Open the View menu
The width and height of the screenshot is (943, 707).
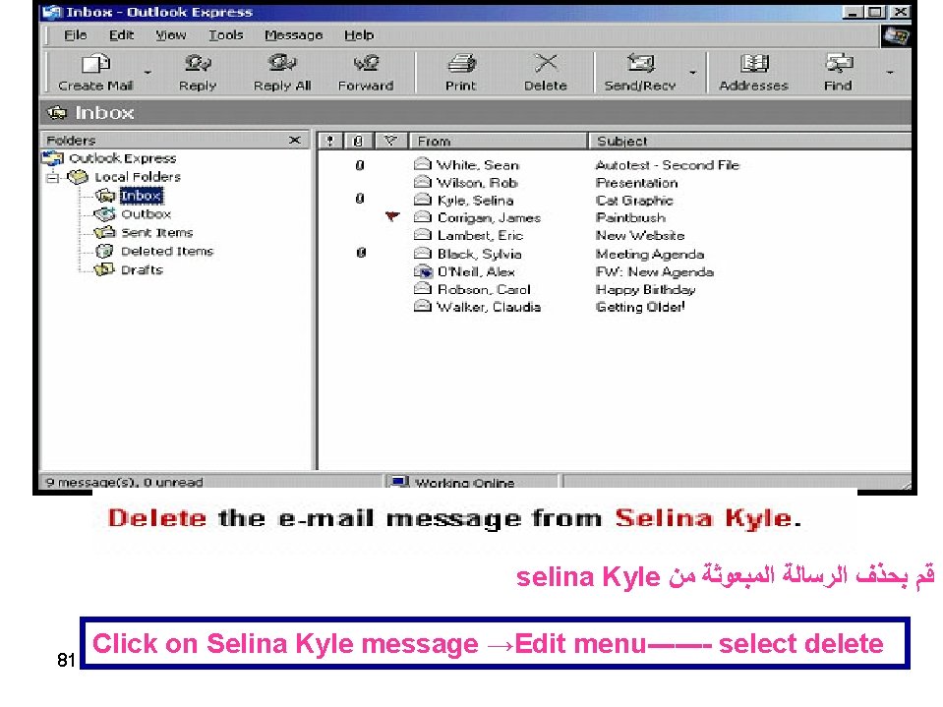click(x=171, y=35)
